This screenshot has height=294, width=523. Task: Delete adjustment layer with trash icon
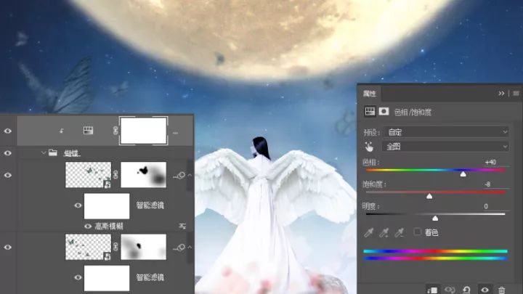click(502, 290)
